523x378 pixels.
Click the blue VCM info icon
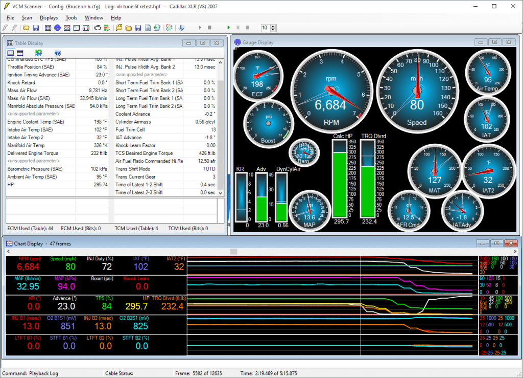pos(181,27)
